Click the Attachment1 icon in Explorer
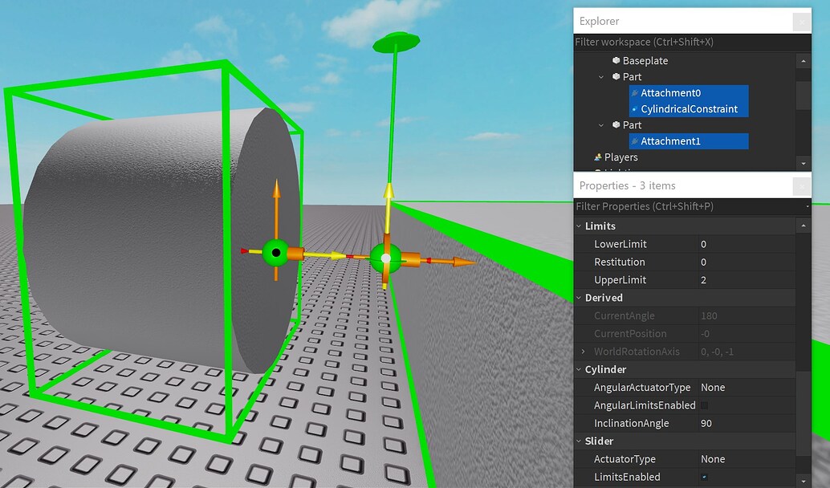This screenshot has width=830, height=488. (635, 141)
